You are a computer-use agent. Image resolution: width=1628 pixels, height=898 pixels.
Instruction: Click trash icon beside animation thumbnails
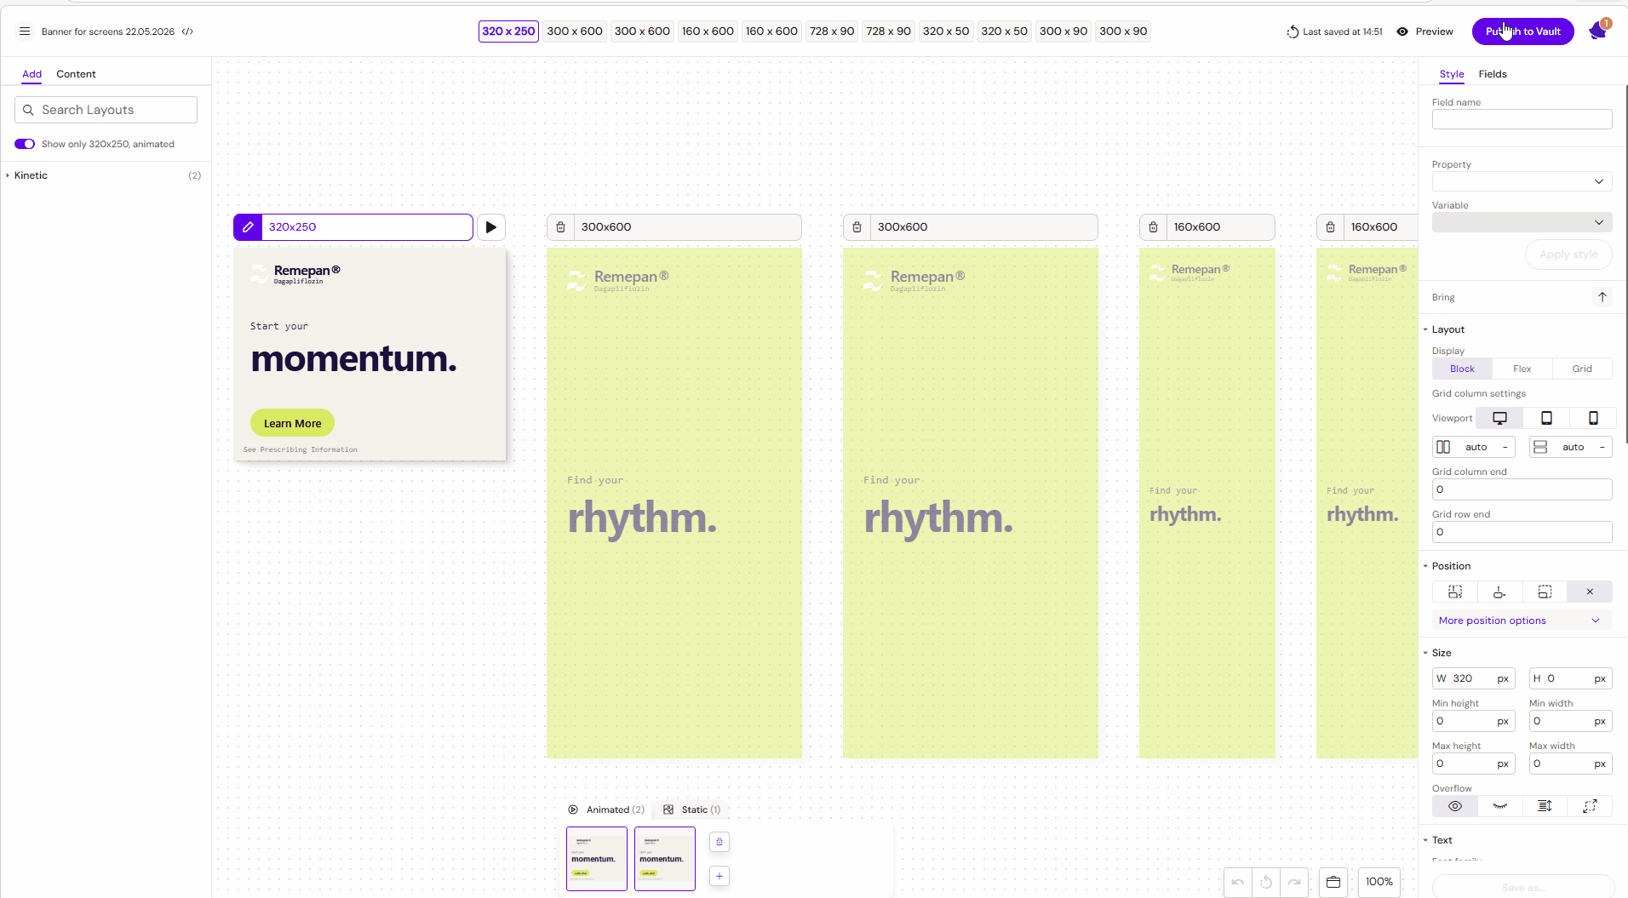click(719, 842)
